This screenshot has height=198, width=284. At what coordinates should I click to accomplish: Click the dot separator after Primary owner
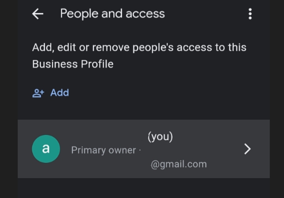[x=140, y=150]
